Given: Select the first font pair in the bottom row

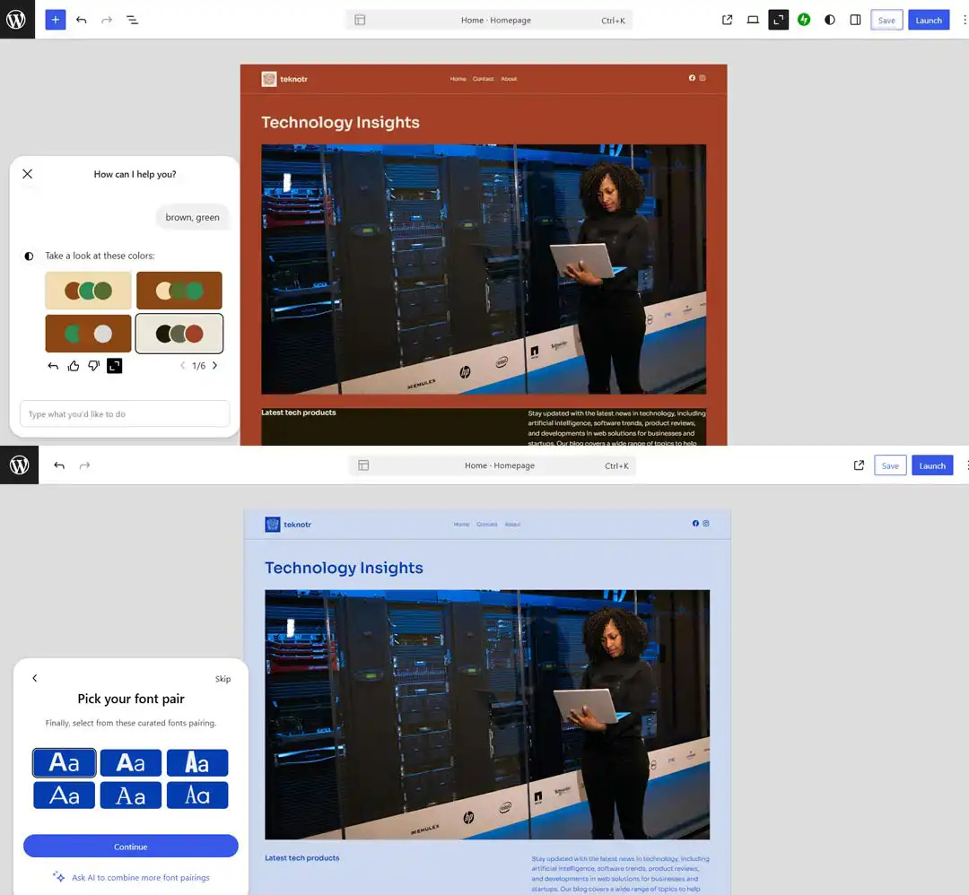Looking at the screenshot, I should pos(65,795).
